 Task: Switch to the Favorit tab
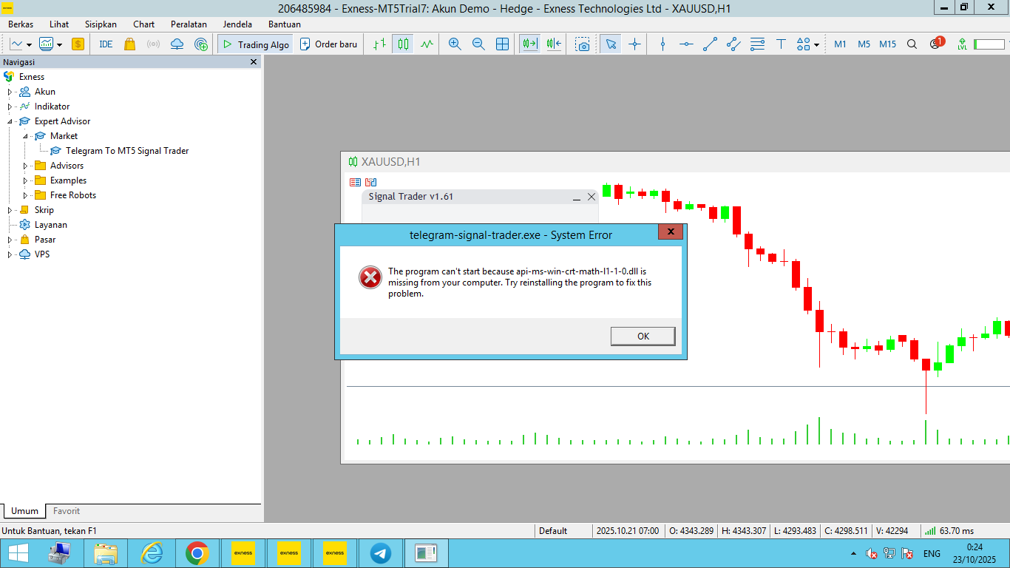pyautogui.click(x=67, y=511)
